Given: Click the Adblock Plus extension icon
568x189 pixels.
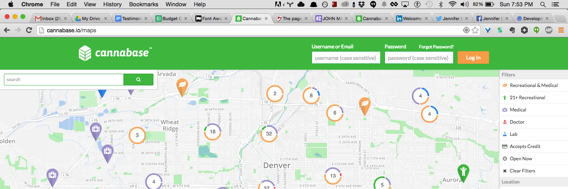Looking at the screenshot, I should [x=548, y=30].
